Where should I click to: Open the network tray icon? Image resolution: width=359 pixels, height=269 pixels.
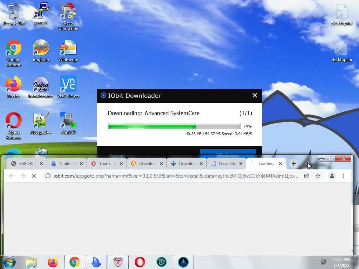click(x=324, y=262)
